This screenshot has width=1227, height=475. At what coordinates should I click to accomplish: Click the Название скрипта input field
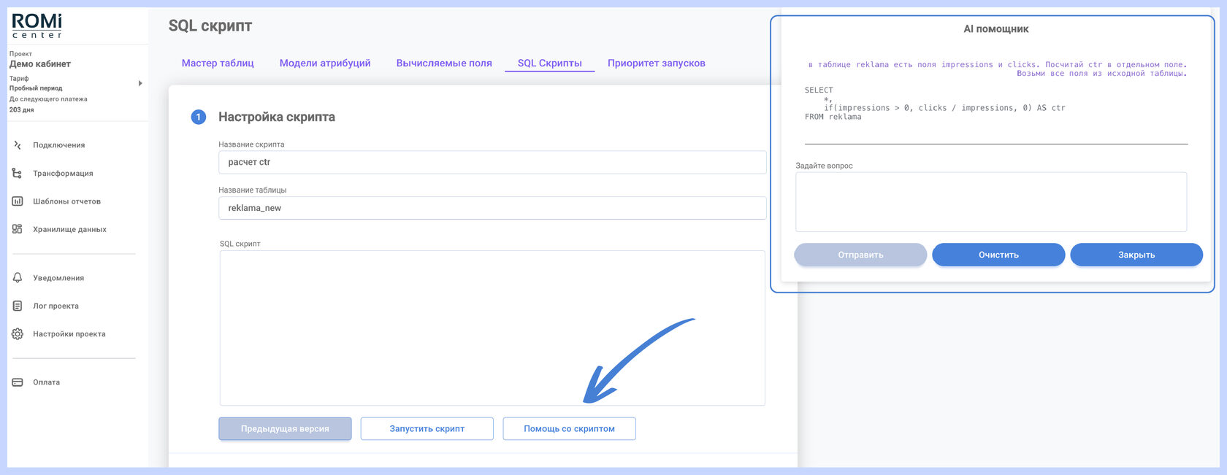point(492,162)
